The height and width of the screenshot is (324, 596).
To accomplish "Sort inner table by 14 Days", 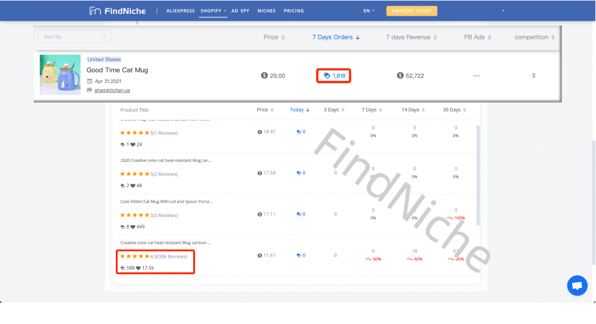I will [413, 110].
